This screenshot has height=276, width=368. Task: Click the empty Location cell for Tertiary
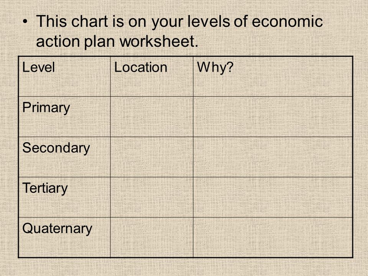tap(152, 197)
